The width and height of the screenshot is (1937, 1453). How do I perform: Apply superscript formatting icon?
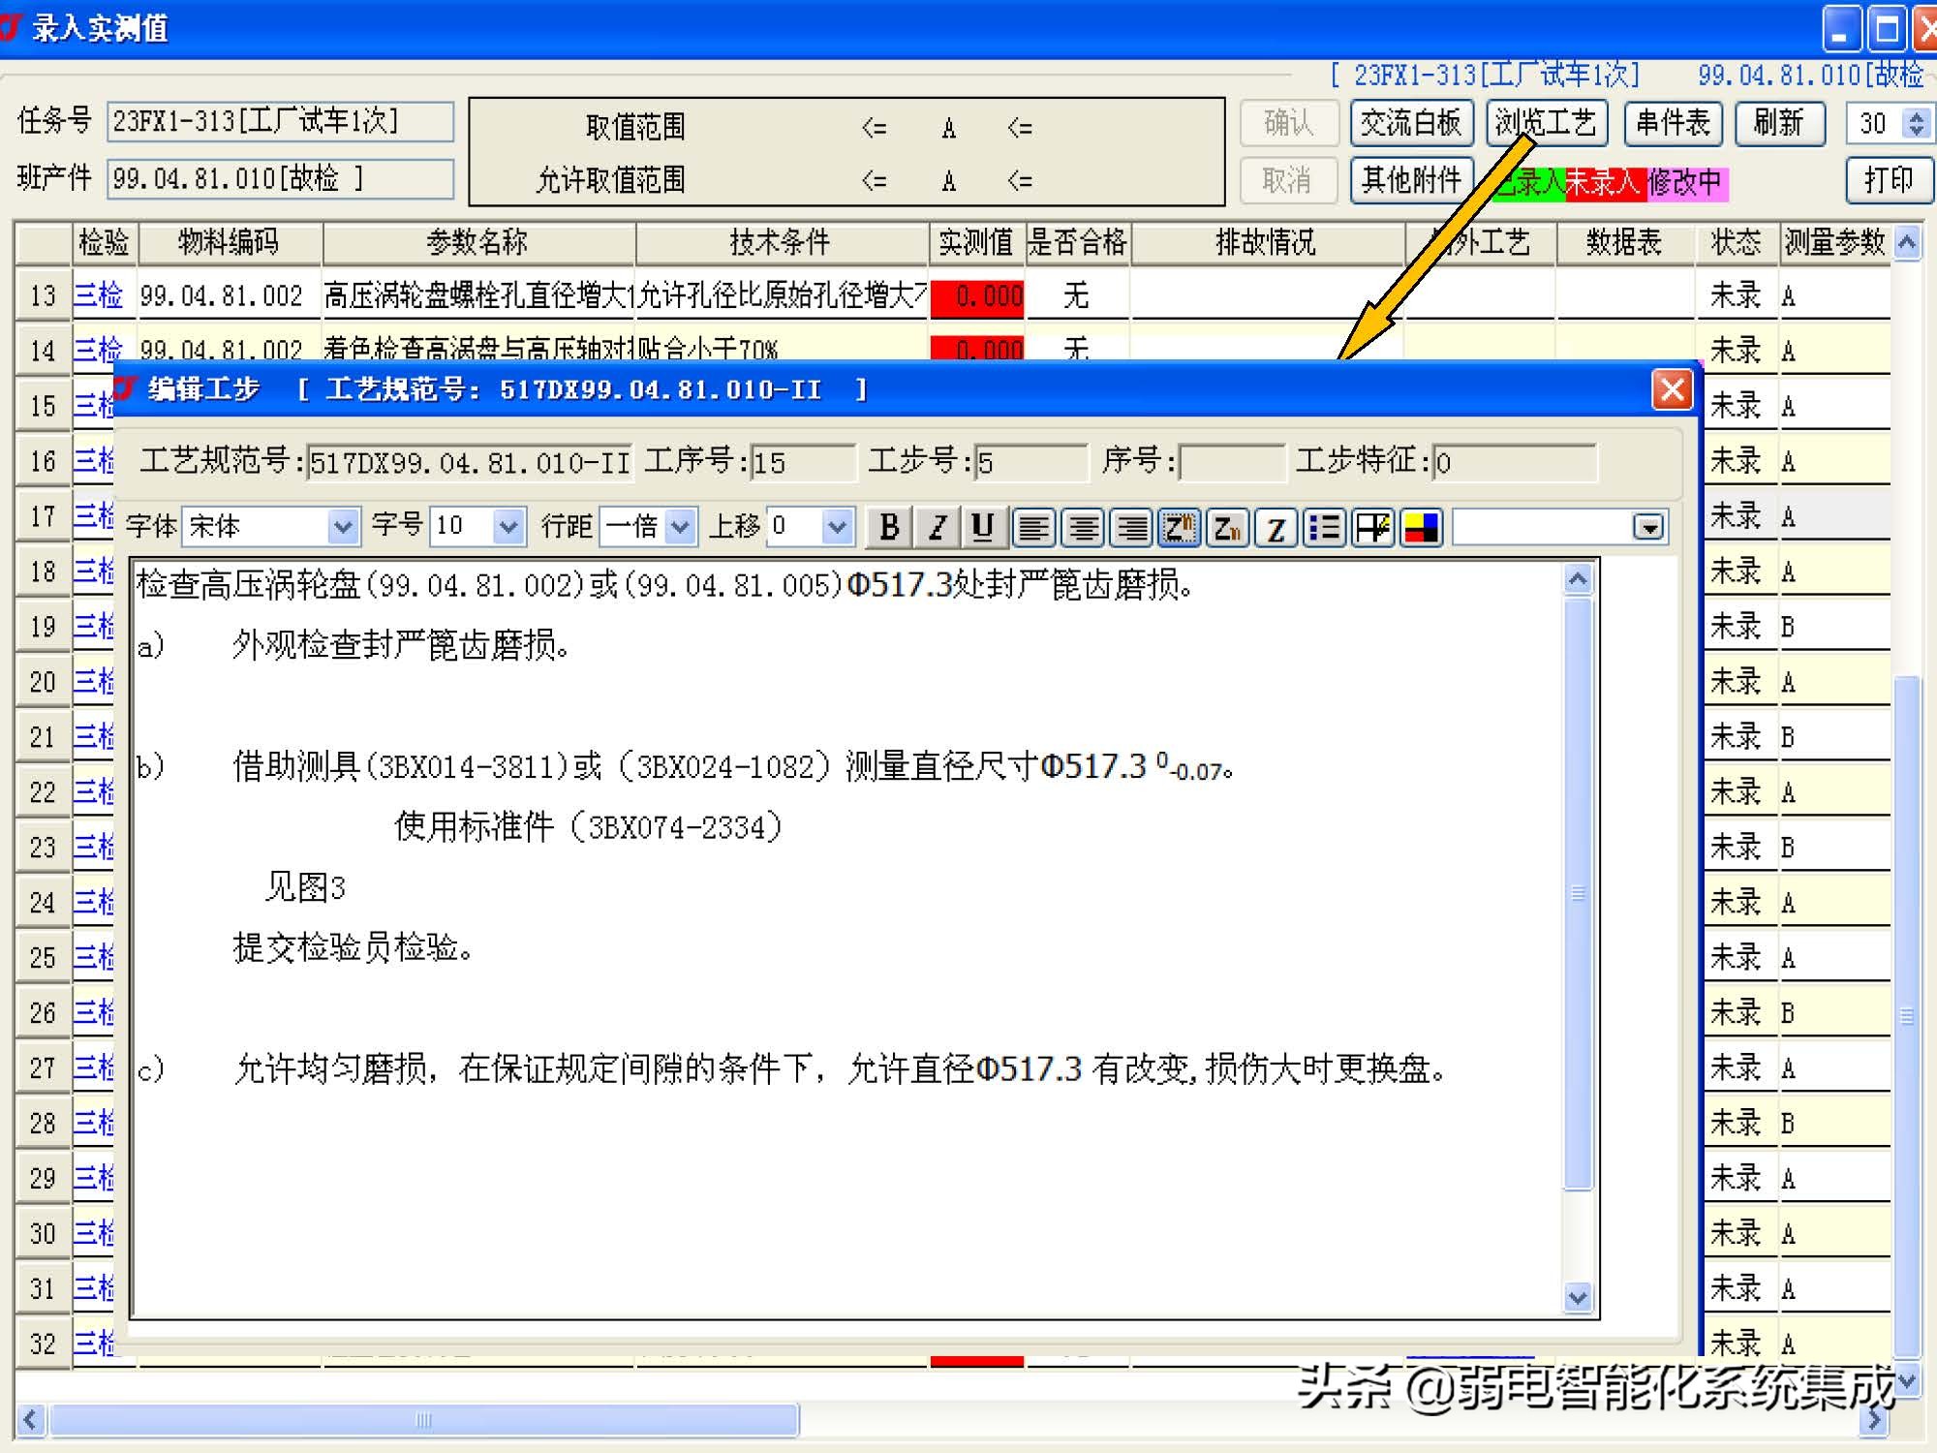[x=1180, y=528]
